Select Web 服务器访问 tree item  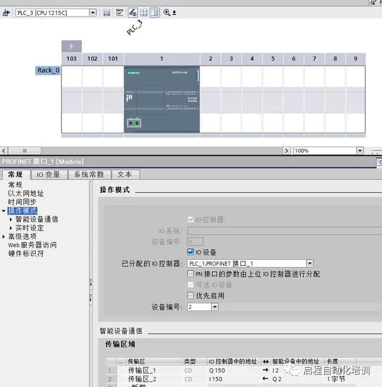point(32,245)
